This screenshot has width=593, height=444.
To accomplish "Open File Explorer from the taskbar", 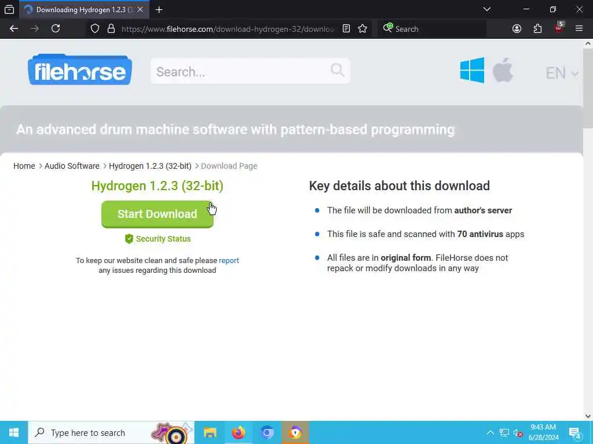I will click(x=210, y=432).
